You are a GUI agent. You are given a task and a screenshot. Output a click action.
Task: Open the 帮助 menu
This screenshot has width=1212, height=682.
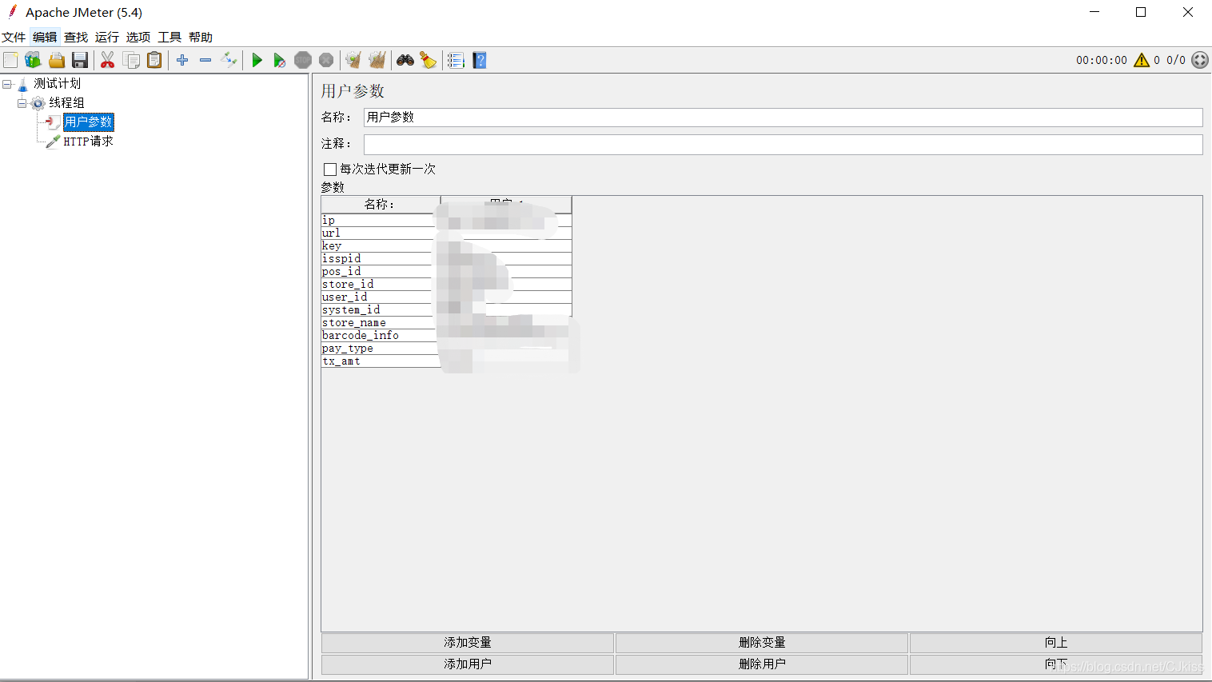(x=201, y=37)
